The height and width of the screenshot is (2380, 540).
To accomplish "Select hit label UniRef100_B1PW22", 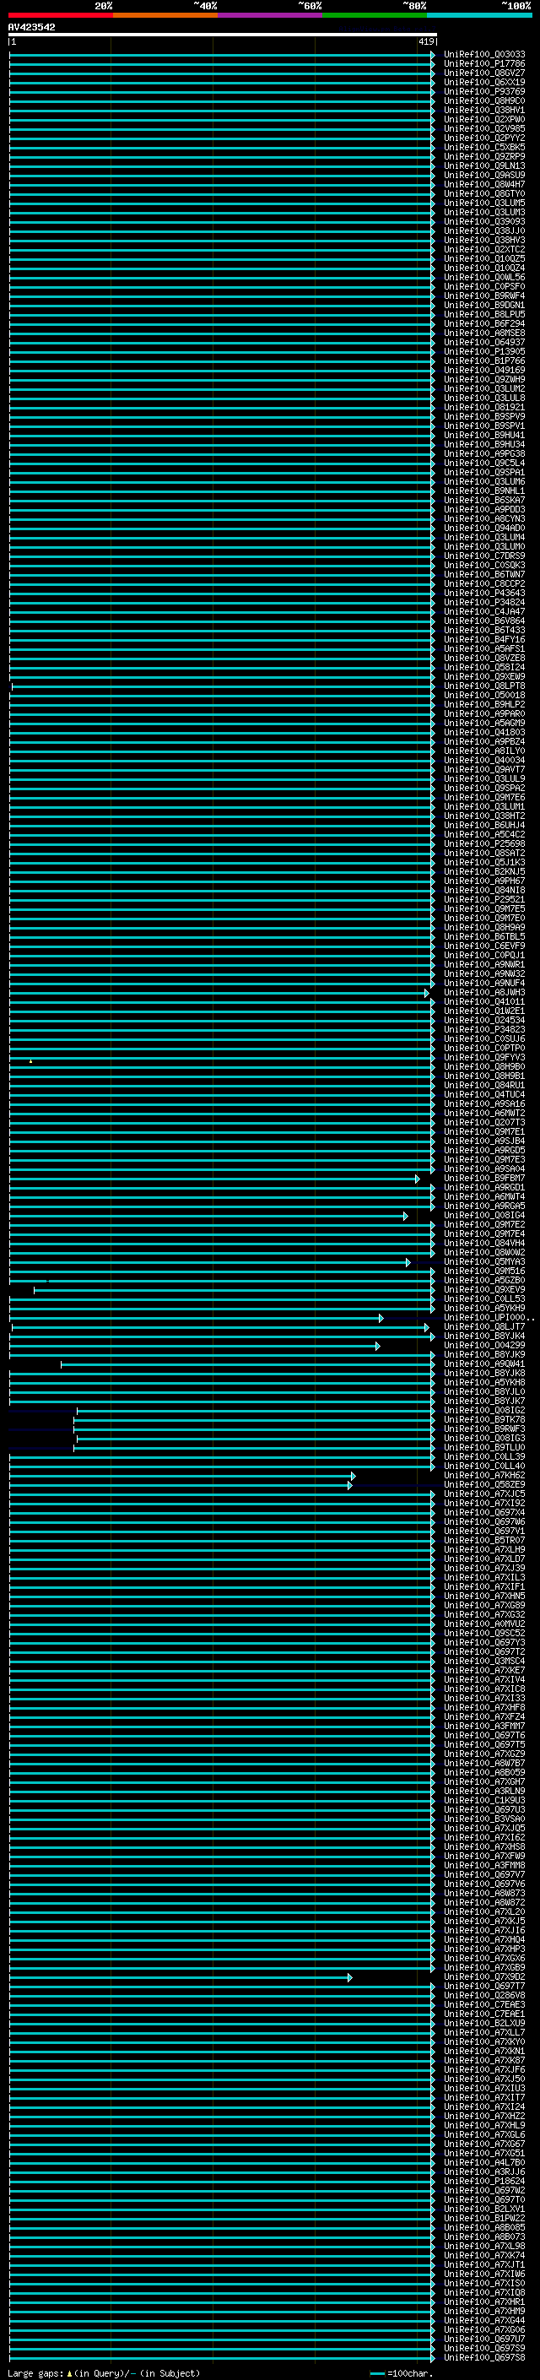I will tap(484, 2217).
